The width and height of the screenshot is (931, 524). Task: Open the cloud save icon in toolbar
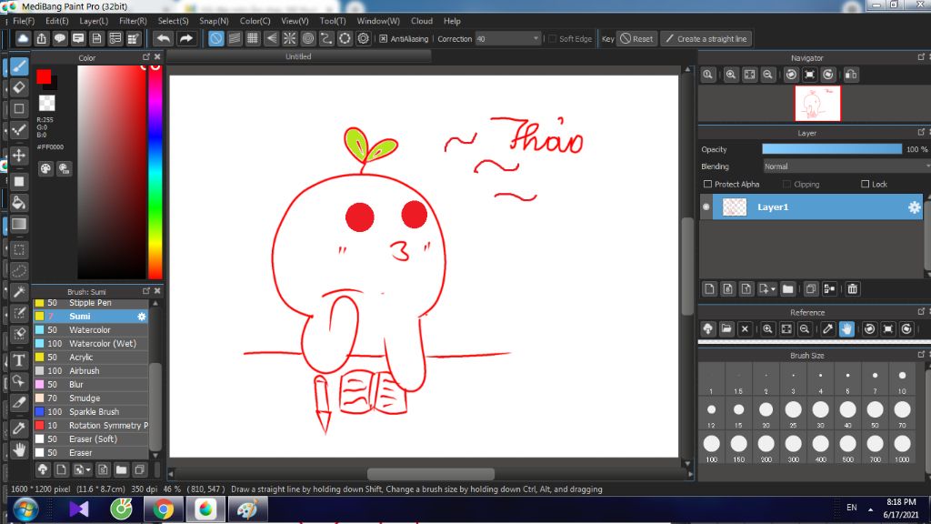tap(23, 38)
